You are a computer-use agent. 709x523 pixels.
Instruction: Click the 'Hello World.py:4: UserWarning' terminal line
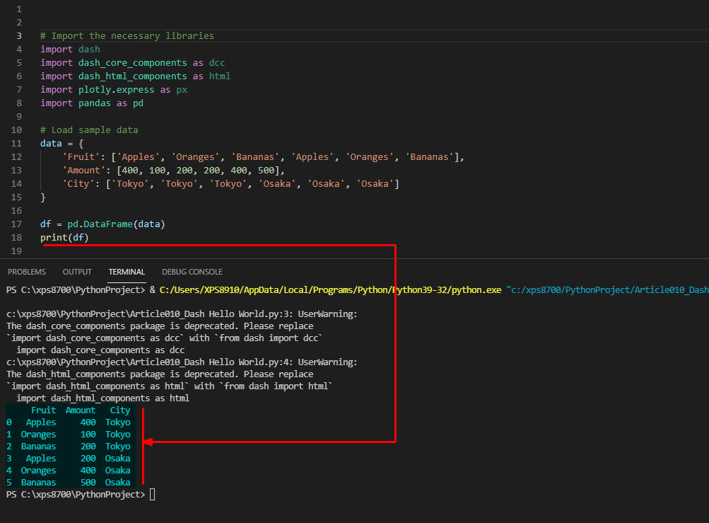coord(182,362)
